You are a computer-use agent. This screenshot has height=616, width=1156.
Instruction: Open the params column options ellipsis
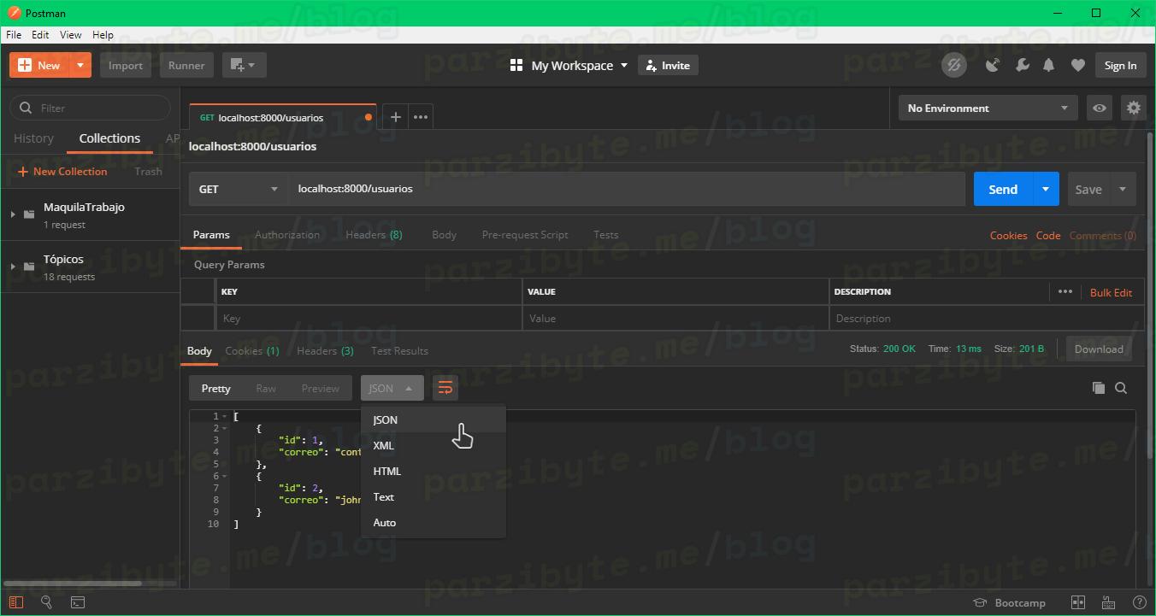pos(1065,291)
